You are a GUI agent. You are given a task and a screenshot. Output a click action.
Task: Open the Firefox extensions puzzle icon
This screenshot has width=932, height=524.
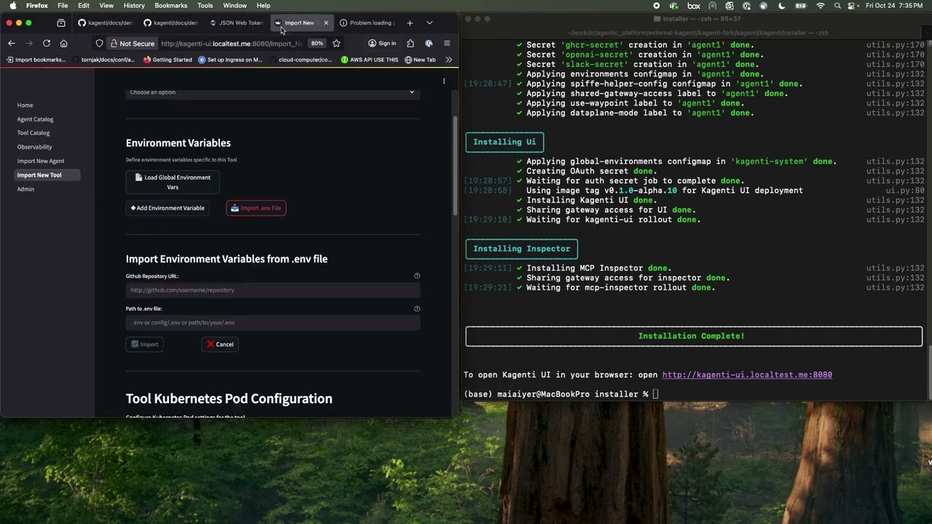pos(410,44)
